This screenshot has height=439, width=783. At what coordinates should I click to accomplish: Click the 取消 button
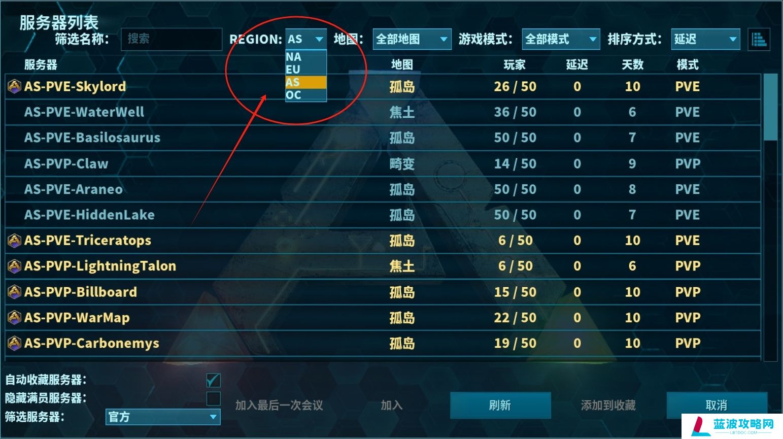click(717, 405)
